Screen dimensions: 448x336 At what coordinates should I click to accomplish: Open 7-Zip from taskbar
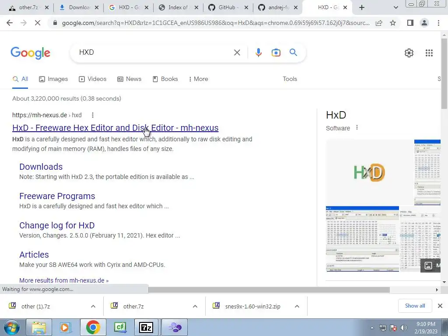pos(146,327)
